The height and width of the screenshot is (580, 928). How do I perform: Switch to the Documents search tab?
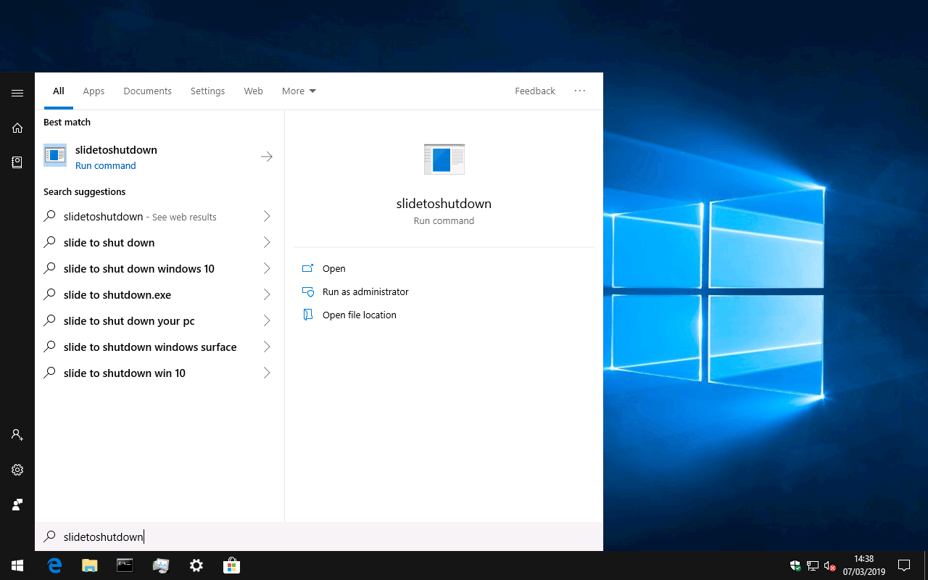coord(147,91)
